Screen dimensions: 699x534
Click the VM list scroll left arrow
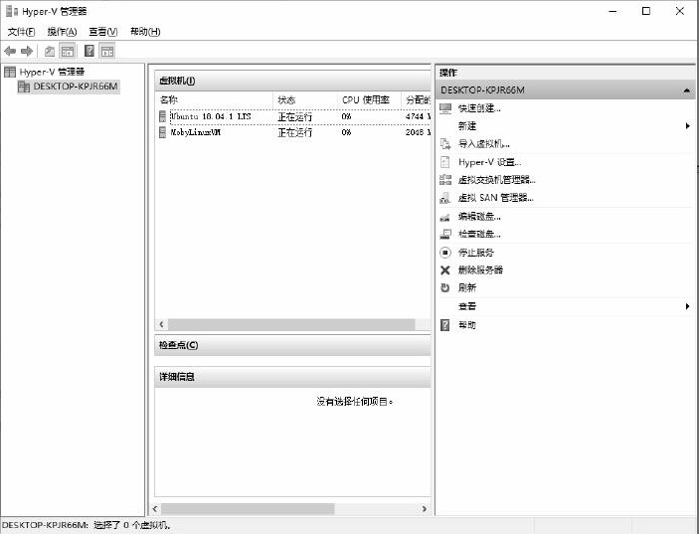click(x=161, y=324)
